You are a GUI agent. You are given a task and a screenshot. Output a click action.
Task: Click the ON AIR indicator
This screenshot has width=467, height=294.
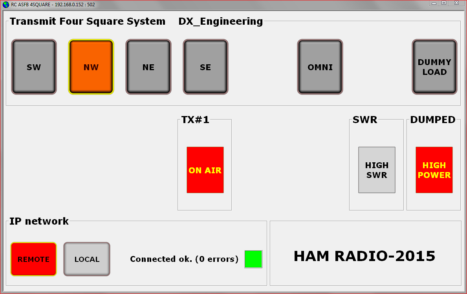coord(205,170)
